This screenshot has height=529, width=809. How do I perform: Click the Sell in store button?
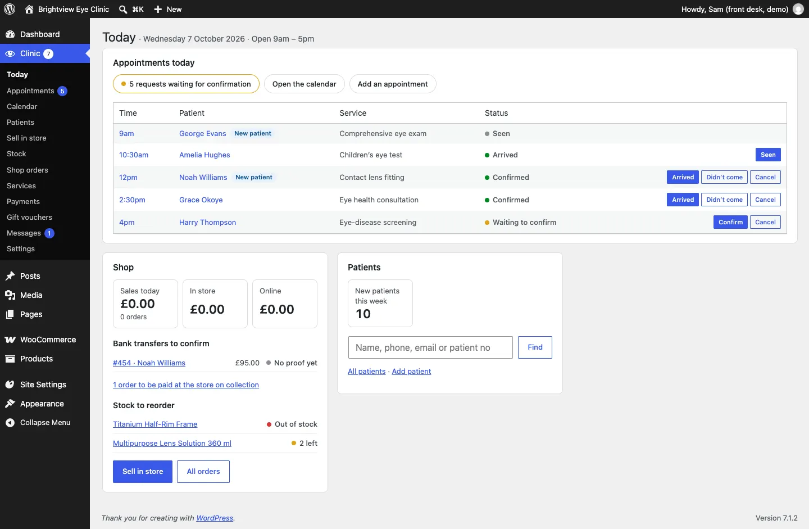[x=143, y=472]
